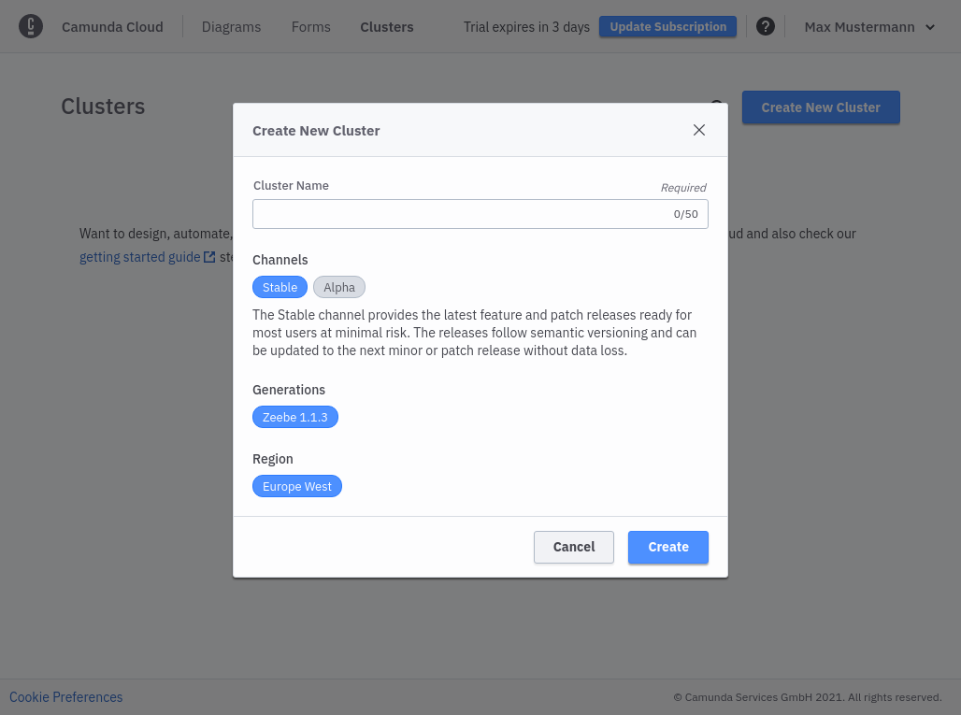
Task: Click the Camunda logo icon
Action: pos(31,26)
